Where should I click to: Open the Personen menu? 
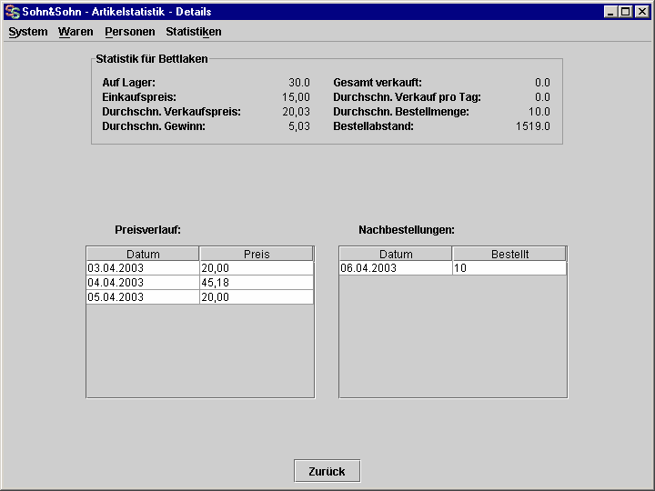tap(130, 32)
